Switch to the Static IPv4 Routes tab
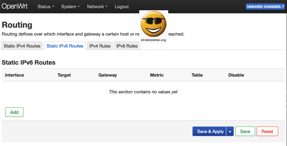This screenshot has width=287, height=146. 22,46
